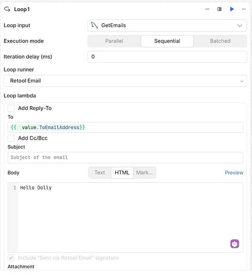Viewport: 252px width, 277px height.
Task: Enable the Add Cc/Bcc checkbox
Action: pyautogui.click(x=11, y=138)
